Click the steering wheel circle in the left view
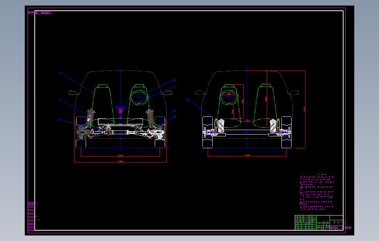The height and width of the screenshot is (241, 379). 139,97
